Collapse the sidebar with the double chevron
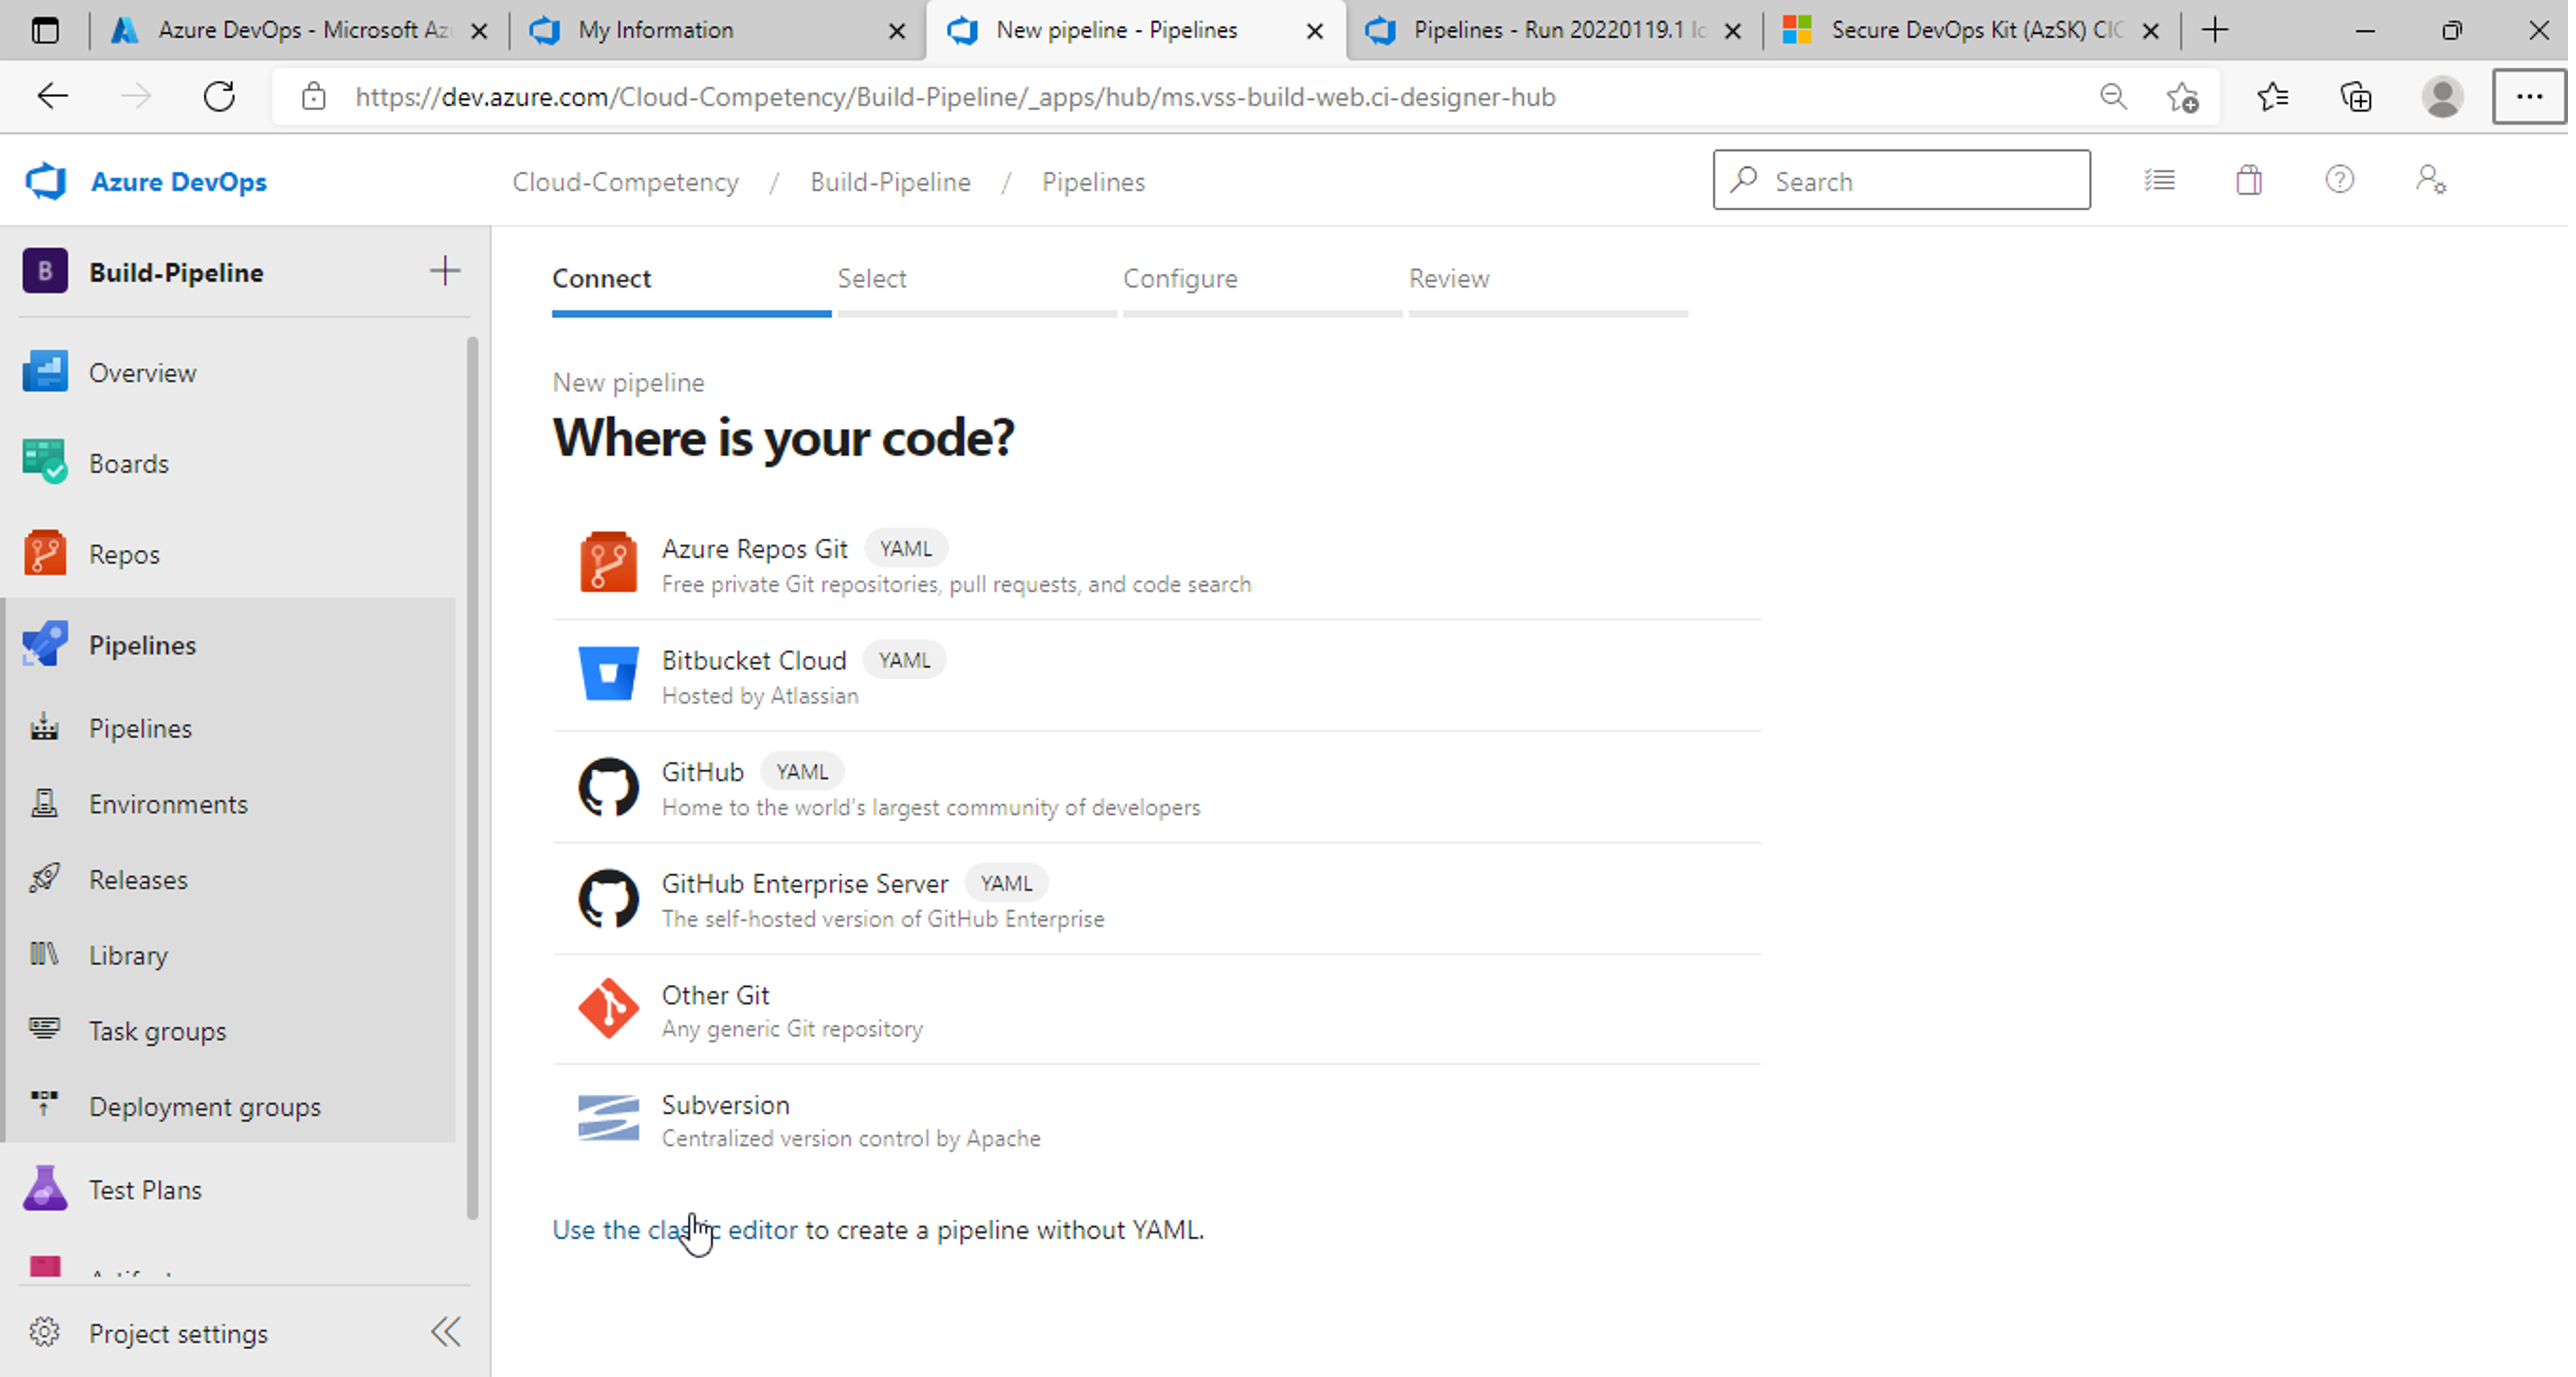The width and height of the screenshot is (2576, 1377). pyautogui.click(x=446, y=1331)
